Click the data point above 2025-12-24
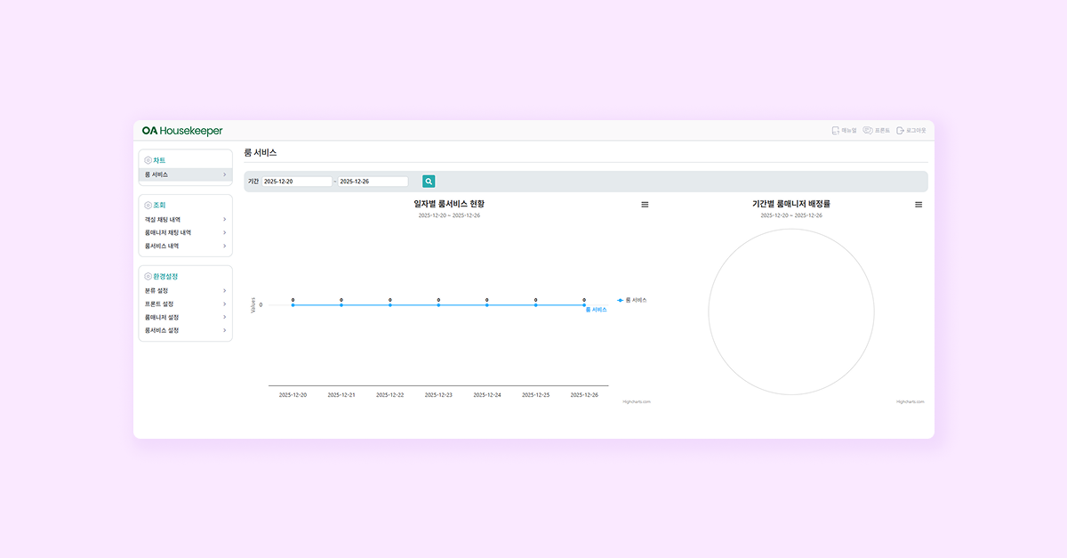 point(487,305)
